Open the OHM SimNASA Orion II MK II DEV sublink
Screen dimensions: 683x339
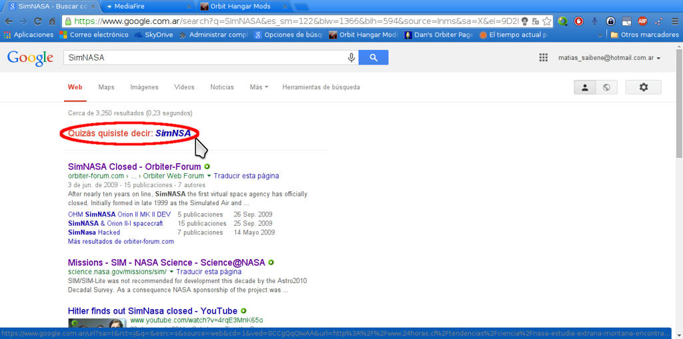[119, 214]
